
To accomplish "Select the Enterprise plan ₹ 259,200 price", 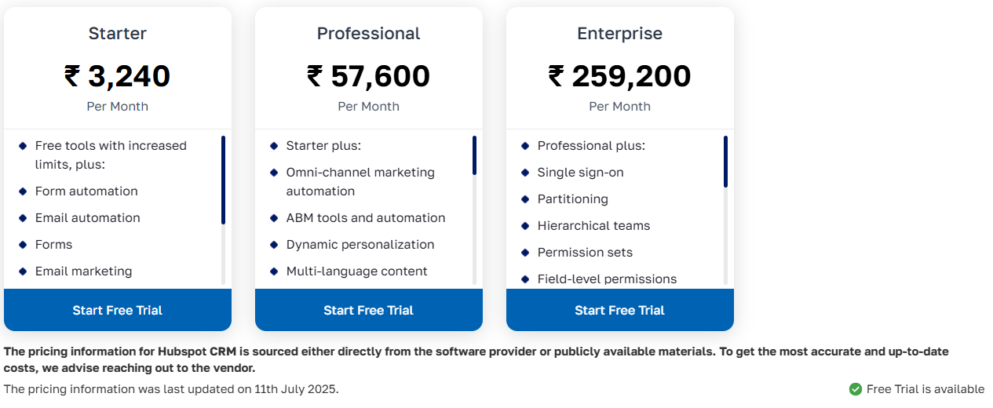I will pos(619,76).
